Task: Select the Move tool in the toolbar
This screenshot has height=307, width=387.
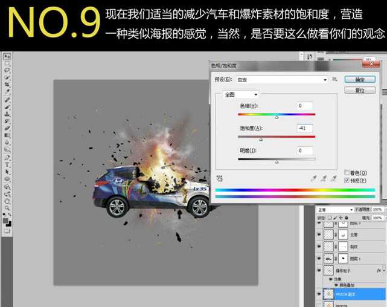Action: (7, 56)
